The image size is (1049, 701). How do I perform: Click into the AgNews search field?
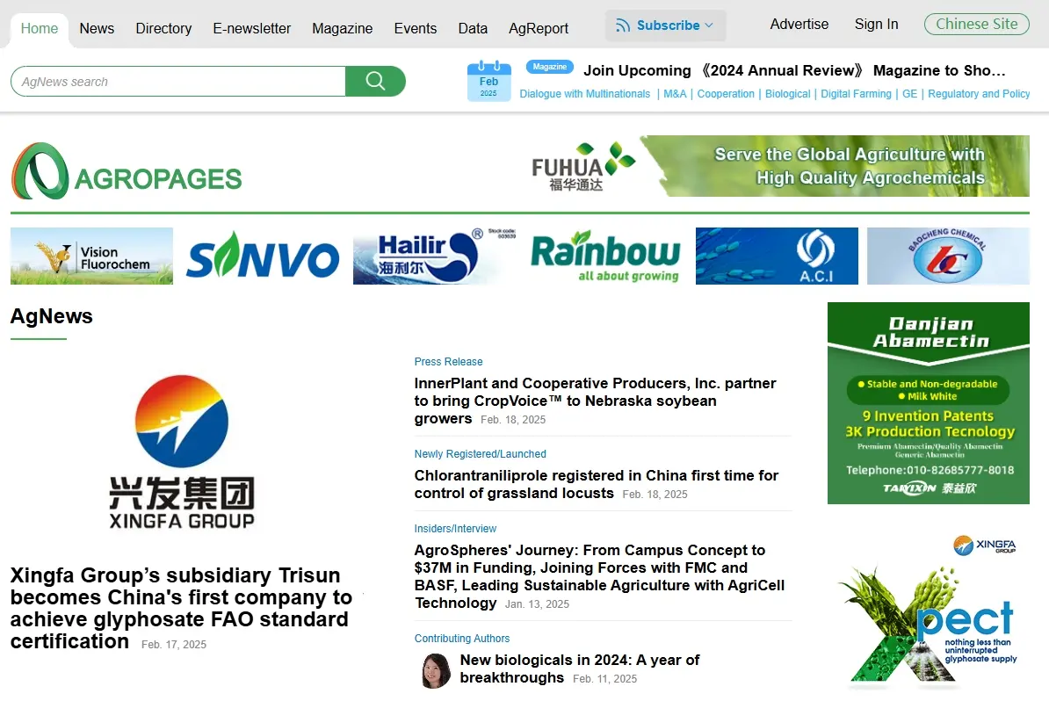click(180, 82)
